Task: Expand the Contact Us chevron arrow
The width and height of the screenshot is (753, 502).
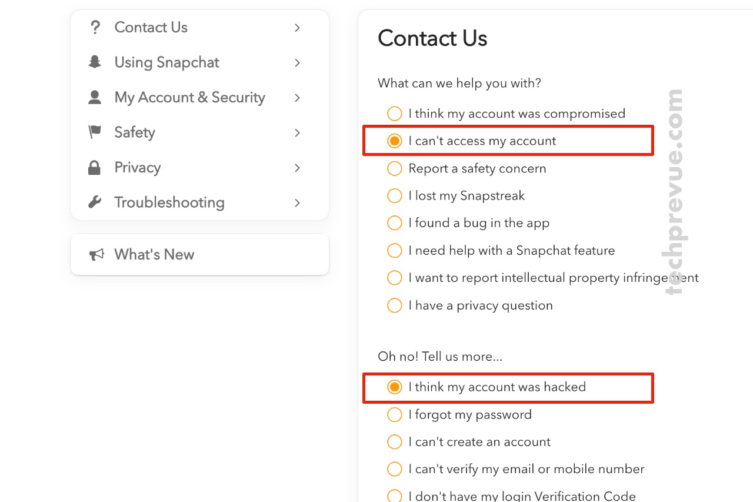Action: pos(298,28)
